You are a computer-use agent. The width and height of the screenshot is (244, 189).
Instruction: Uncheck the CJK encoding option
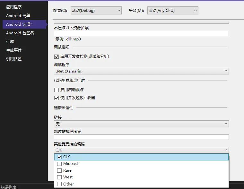point(59,157)
